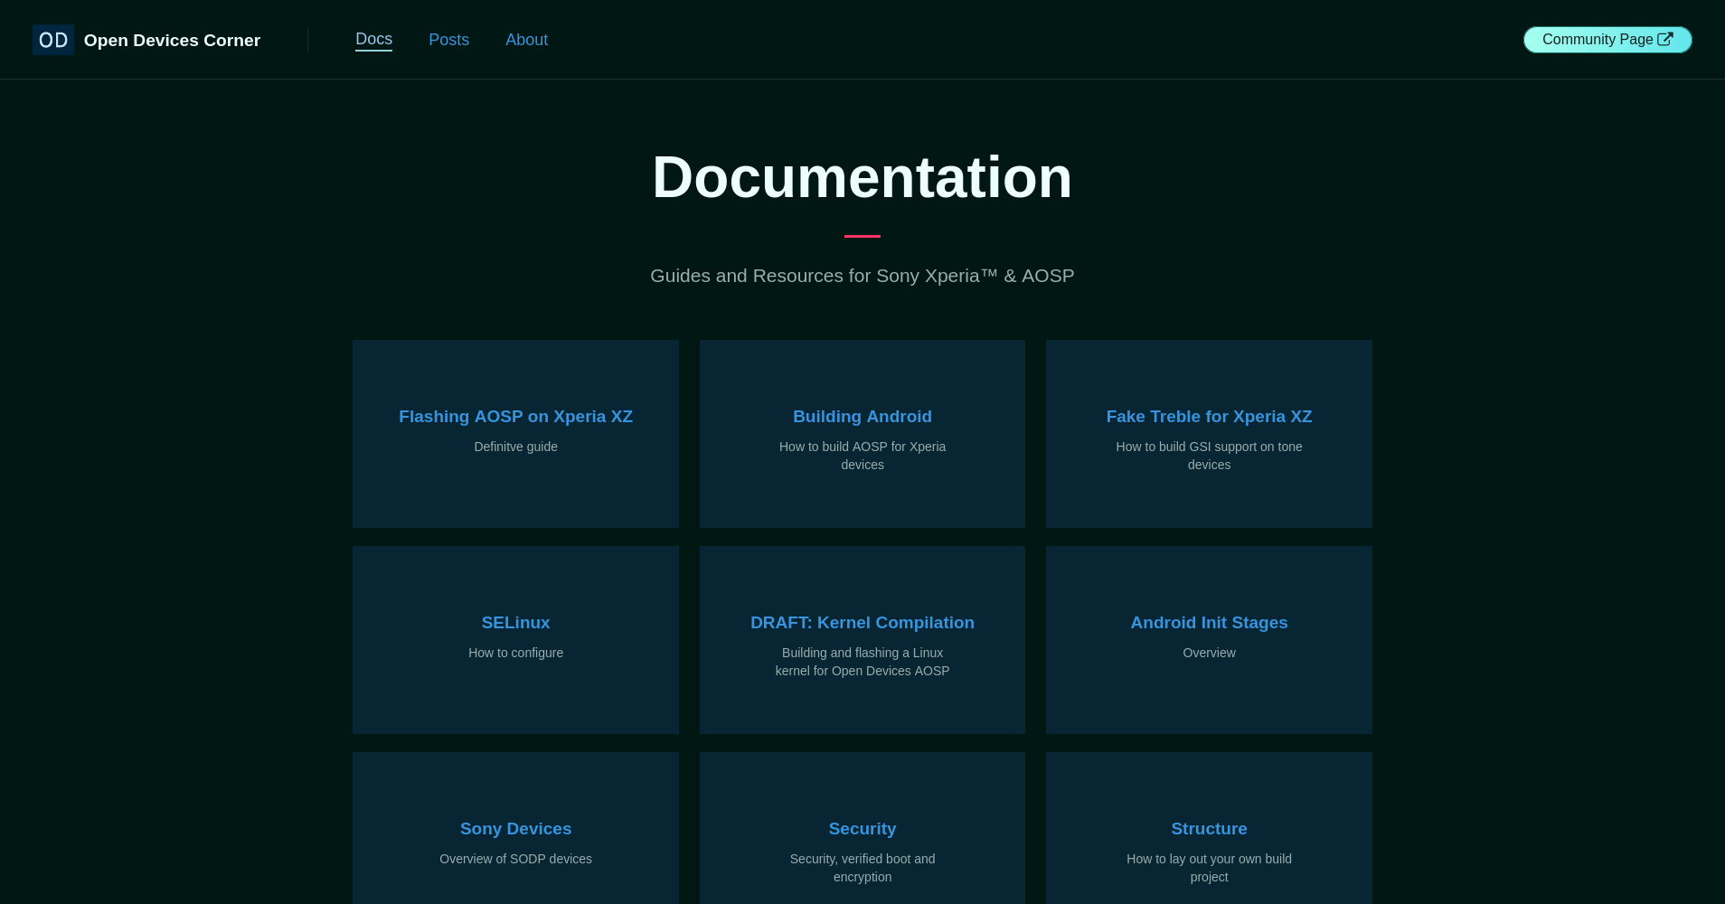Click the 'How to configure' description text
The image size is (1725, 904).
pos(515,653)
